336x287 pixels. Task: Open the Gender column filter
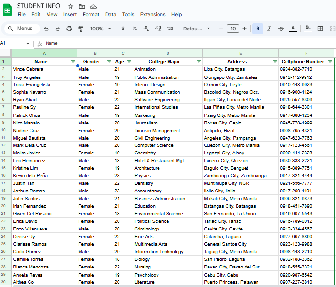pyautogui.click(x=109, y=62)
